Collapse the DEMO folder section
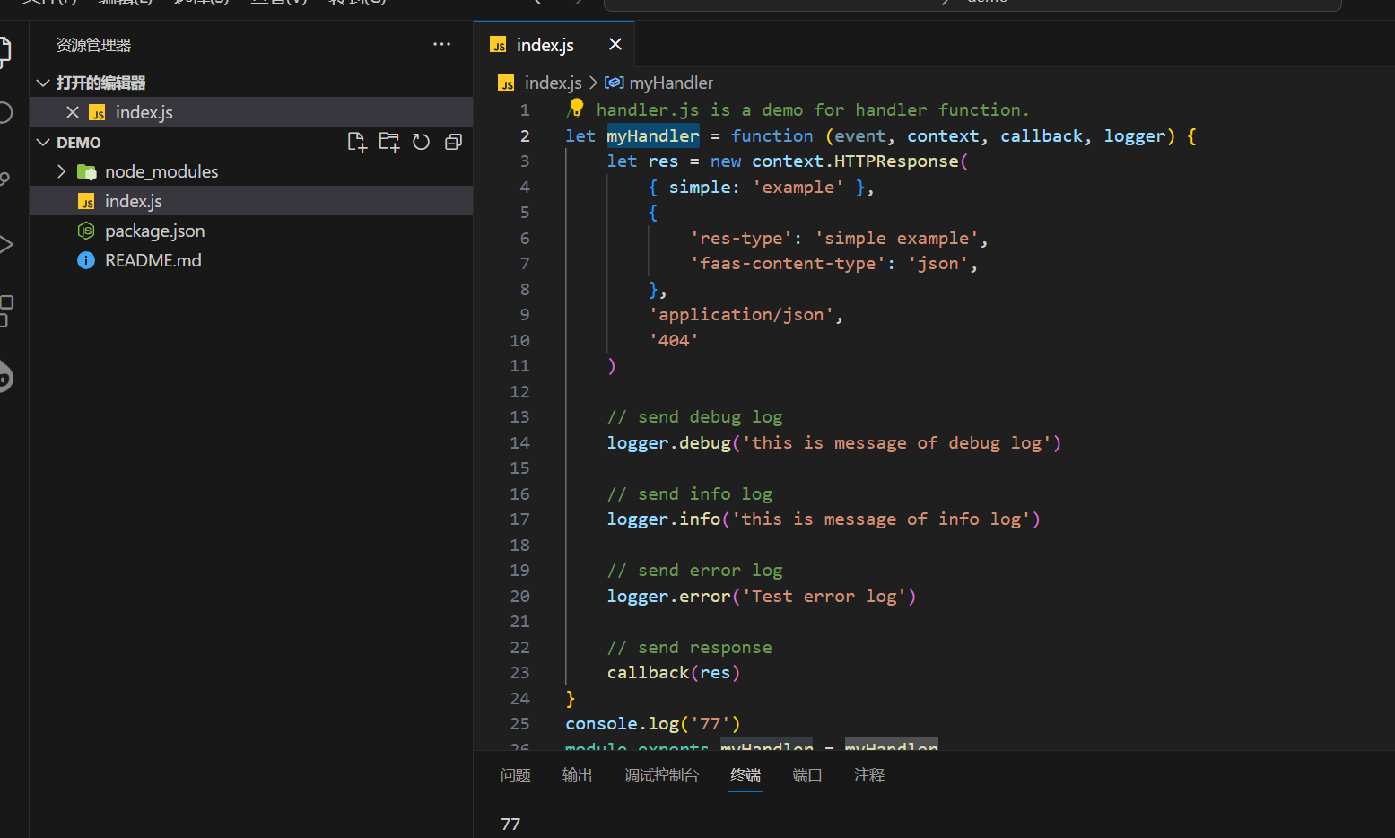 click(x=42, y=143)
